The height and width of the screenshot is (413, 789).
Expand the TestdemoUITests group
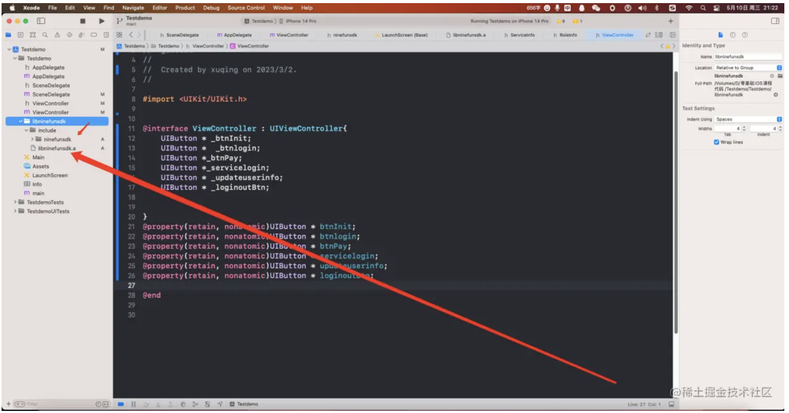click(15, 211)
